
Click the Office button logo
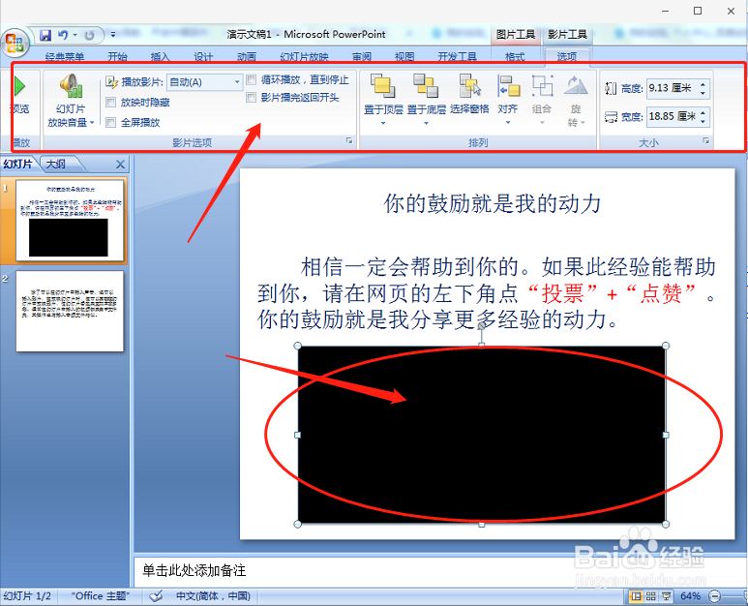[x=15, y=44]
